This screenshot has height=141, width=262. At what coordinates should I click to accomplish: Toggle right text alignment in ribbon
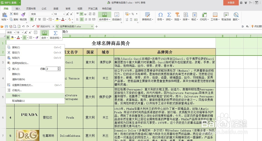[x=86, y=19]
